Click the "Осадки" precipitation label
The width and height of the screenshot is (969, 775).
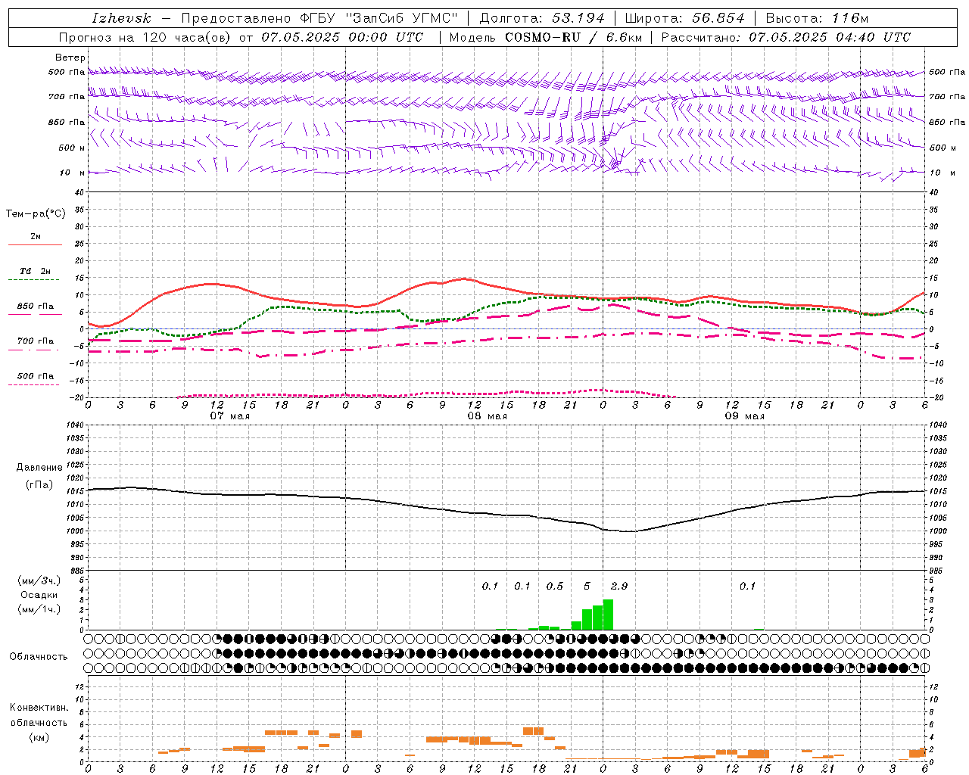pyautogui.click(x=39, y=595)
